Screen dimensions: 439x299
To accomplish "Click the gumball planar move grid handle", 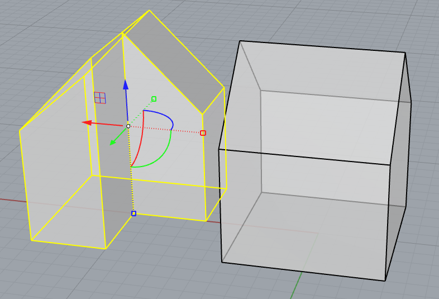I will [100, 98].
